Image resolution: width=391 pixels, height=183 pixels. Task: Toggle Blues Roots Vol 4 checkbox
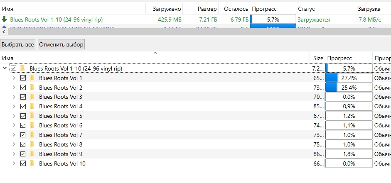23,106
